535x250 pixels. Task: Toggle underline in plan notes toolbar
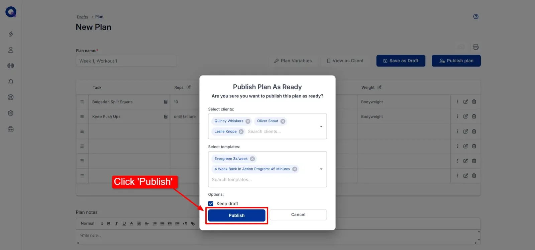(x=124, y=224)
